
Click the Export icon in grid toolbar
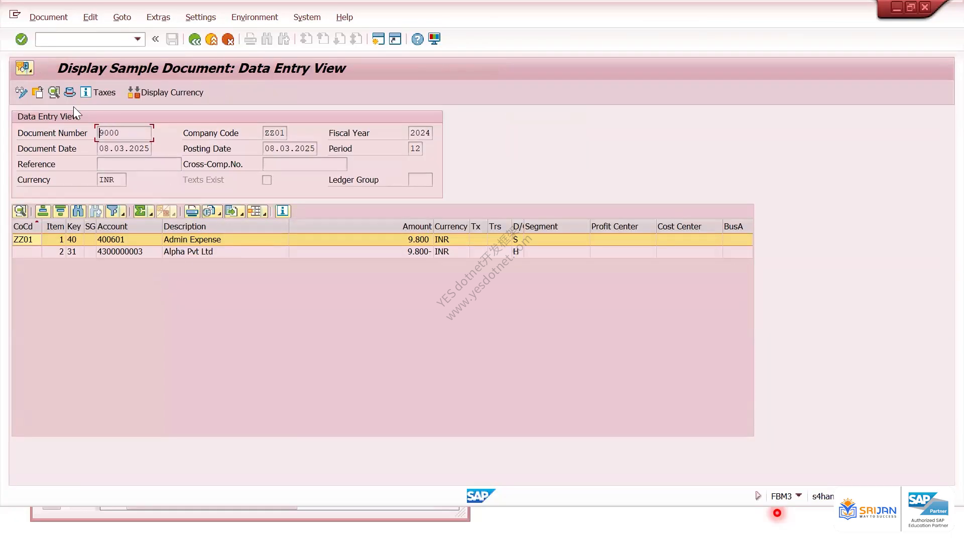click(231, 211)
